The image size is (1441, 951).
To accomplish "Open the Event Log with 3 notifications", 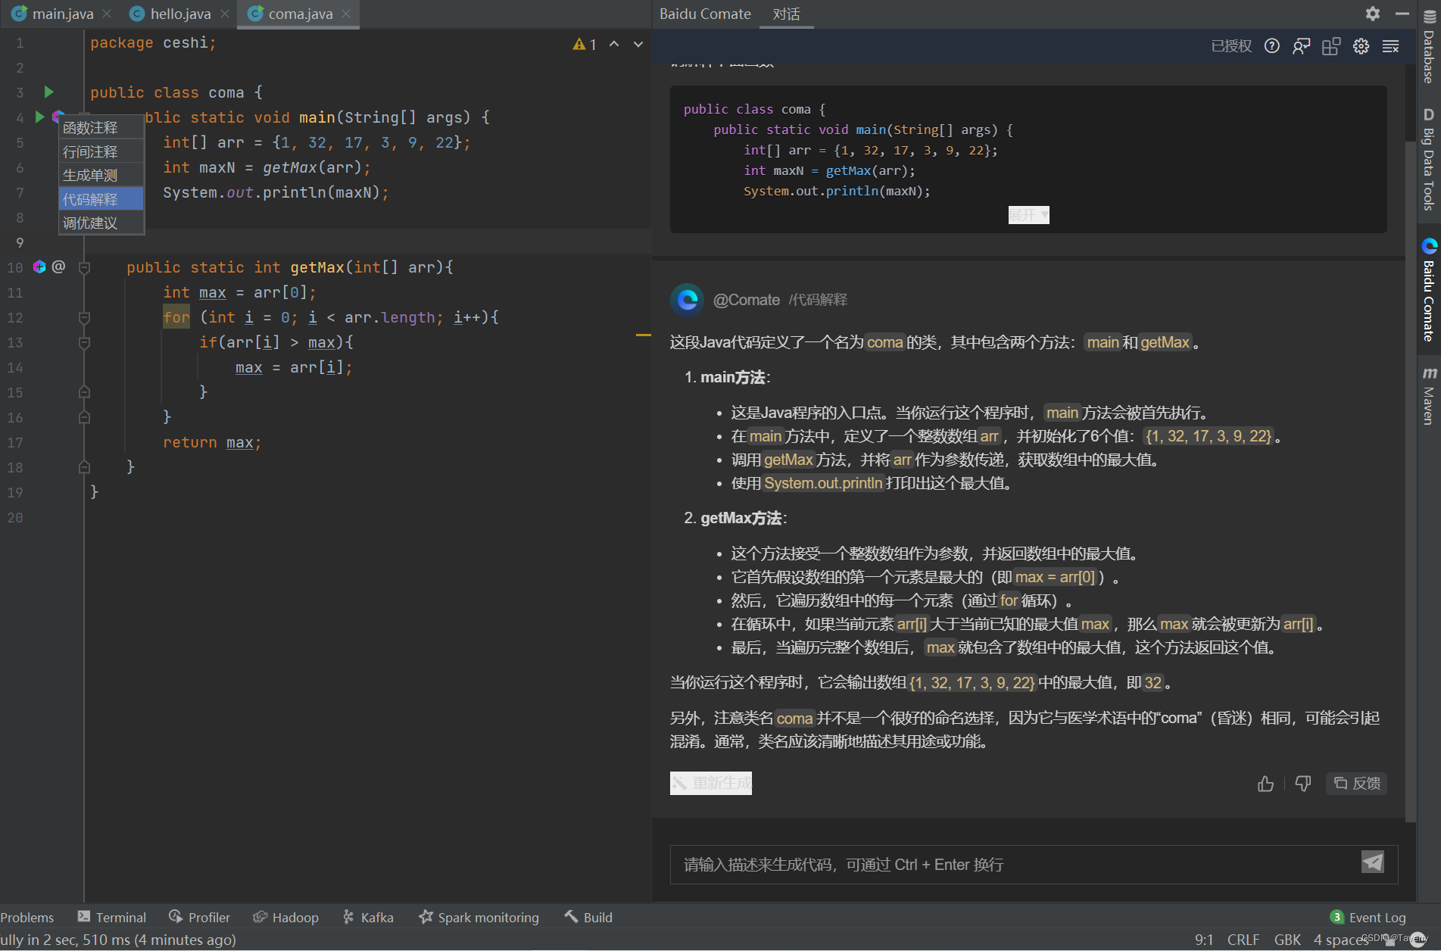I will click(x=1368, y=917).
